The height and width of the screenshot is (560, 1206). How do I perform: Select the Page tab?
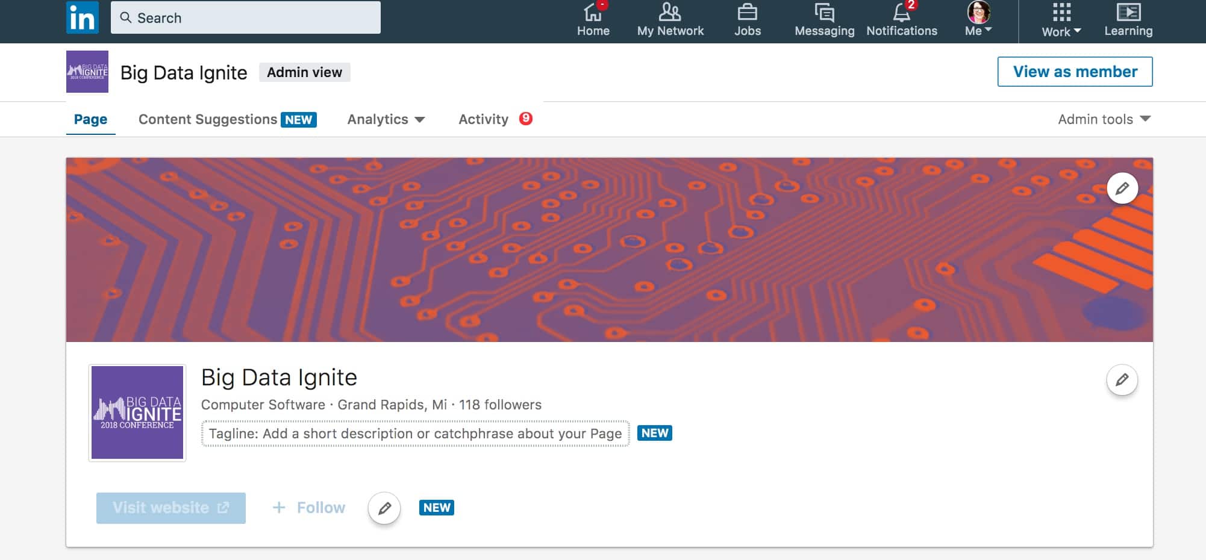coord(90,119)
